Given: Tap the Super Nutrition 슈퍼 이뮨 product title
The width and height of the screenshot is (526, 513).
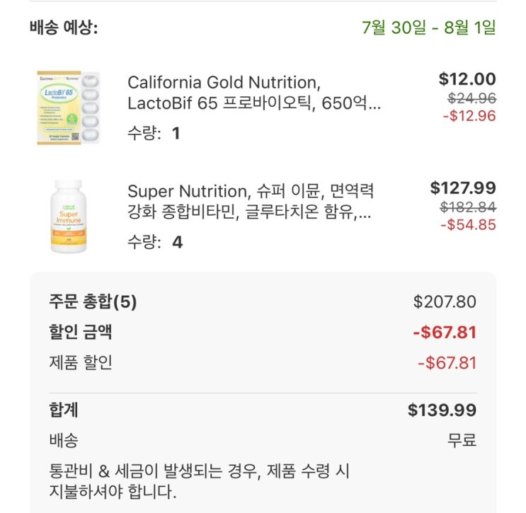Looking at the screenshot, I should [250, 202].
